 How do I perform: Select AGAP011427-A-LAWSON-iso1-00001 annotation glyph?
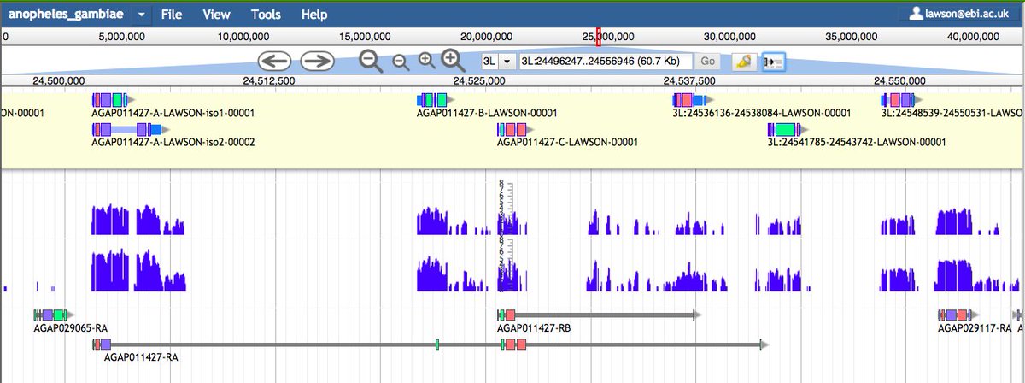coord(113,100)
